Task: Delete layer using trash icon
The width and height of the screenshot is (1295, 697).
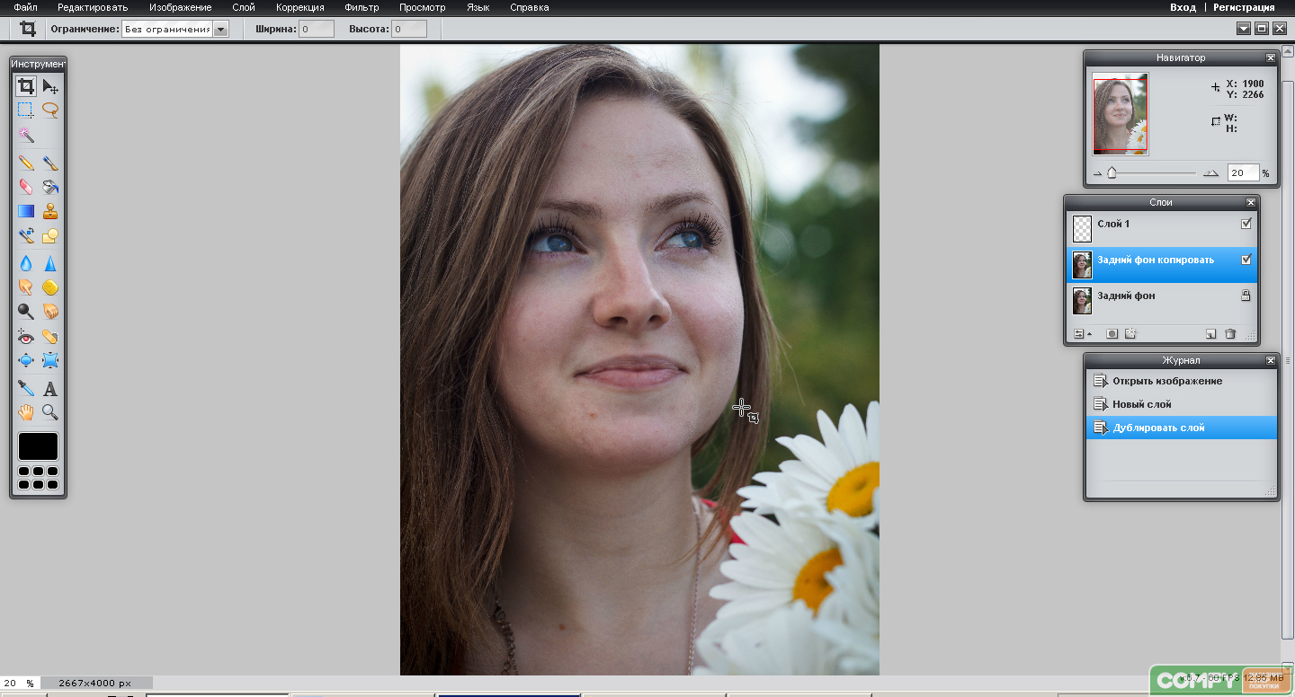Action: (1230, 334)
